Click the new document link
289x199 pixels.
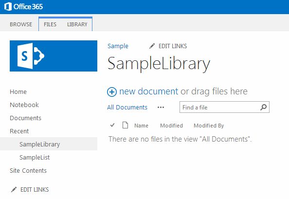click(148, 91)
